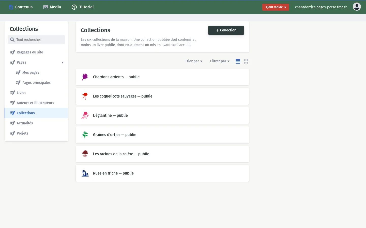
Task: Collapse the Pages sidebar group arrow
Action: pos(63,63)
